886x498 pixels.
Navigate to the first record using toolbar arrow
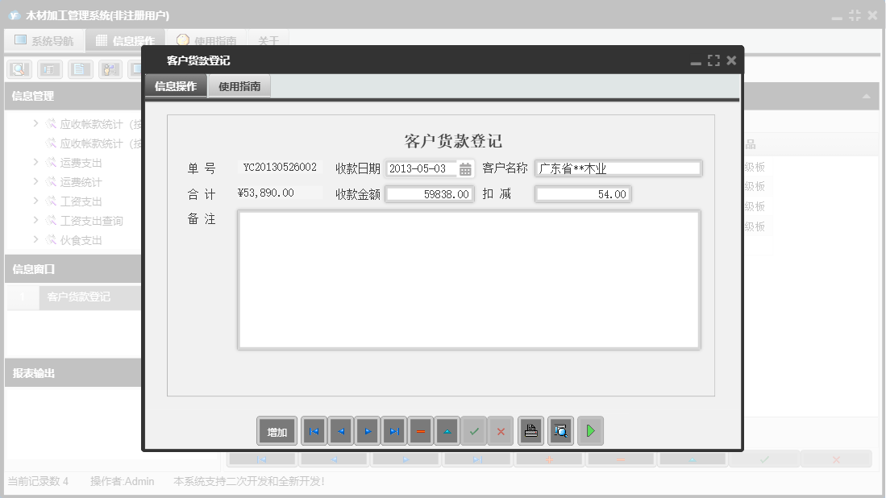[x=314, y=431]
